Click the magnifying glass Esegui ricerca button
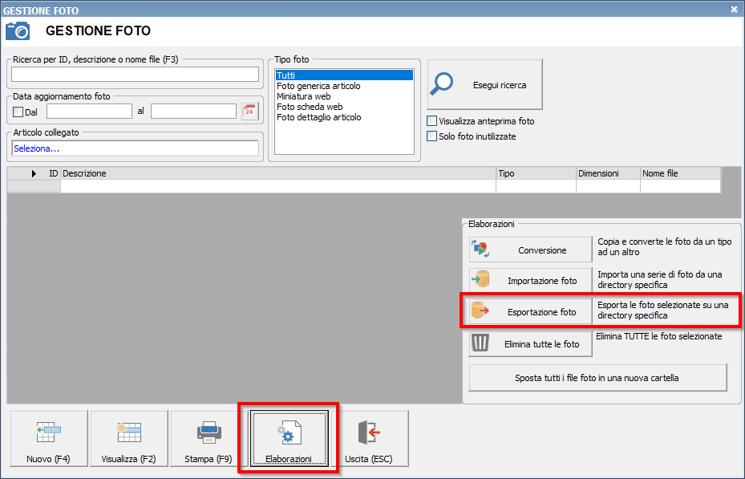 [484, 84]
